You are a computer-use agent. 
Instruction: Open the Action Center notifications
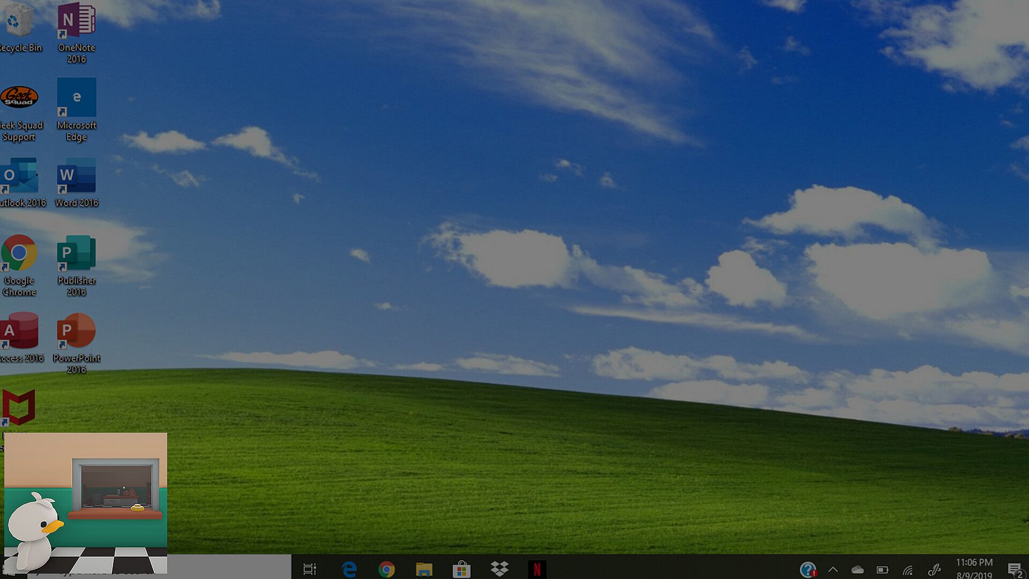coord(1015,569)
